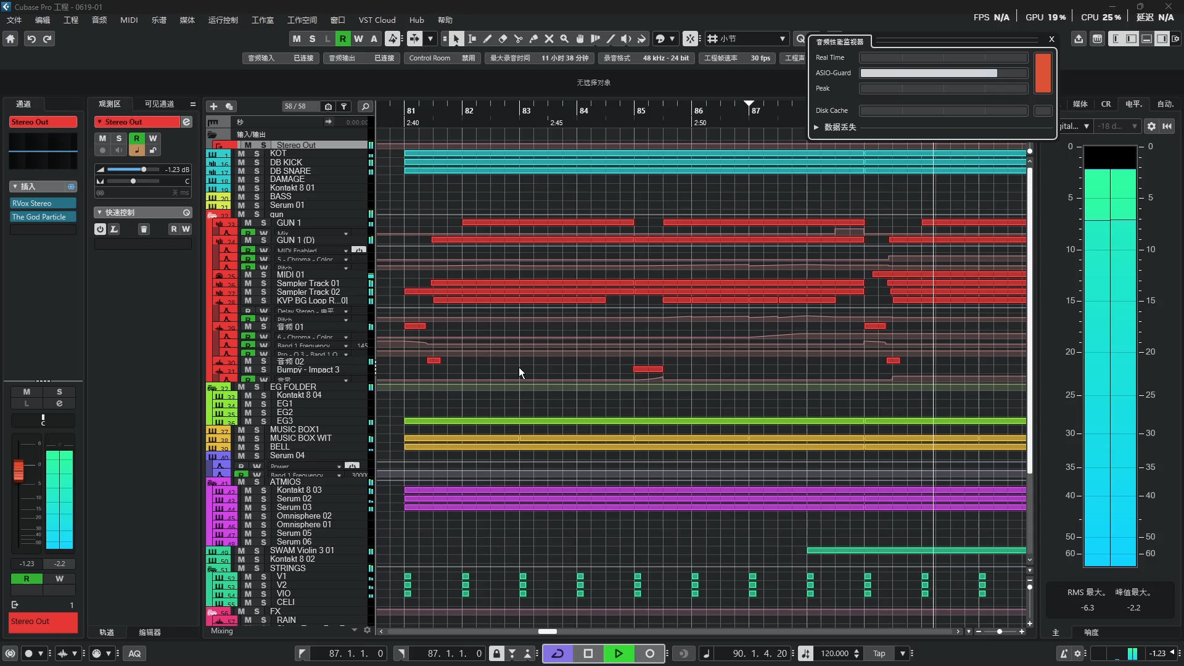Screen dimensions: 1184x666
Task: Adjust the Stereo Out volume slider
Action: coord(134,170)
